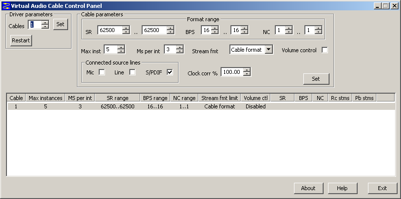Decrease minimum SR with down spinner arrow
This screenshot has width=401, height=199.
(126, 32)
